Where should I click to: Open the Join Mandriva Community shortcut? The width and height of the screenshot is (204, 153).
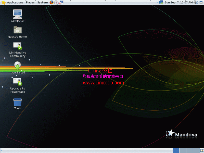pos(17,47)
